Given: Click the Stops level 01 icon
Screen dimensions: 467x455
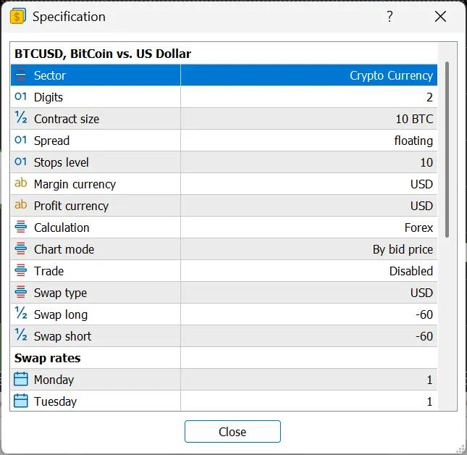Looking at the screenshot, I should (20, 162).
